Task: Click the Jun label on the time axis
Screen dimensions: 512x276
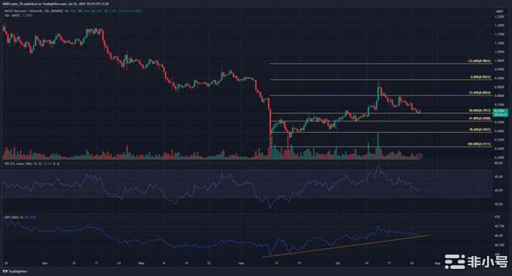Action: [240, 263]
